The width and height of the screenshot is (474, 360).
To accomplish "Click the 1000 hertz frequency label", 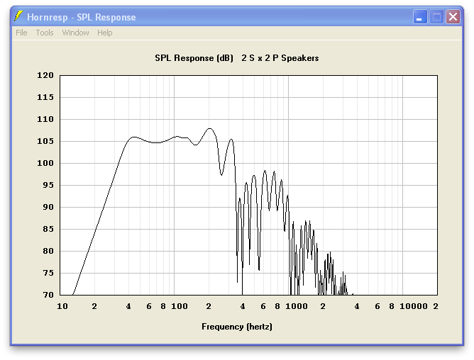I will click(297, 306).
